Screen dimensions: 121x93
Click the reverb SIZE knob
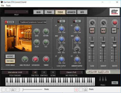46,42
